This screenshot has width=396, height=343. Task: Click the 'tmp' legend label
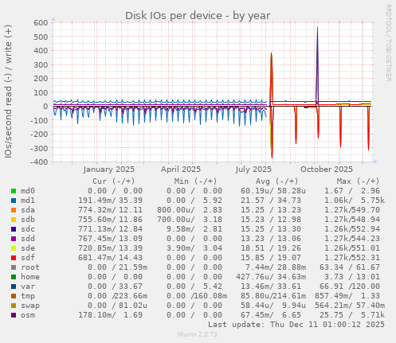click(28, 296)
